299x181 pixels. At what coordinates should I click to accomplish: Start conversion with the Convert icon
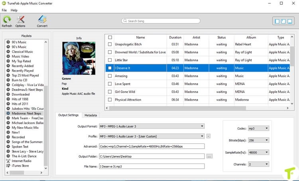coord(42,20)
